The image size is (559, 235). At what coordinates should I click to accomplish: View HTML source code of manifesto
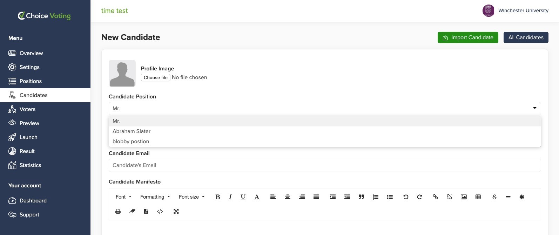click(x=160, y=211)
